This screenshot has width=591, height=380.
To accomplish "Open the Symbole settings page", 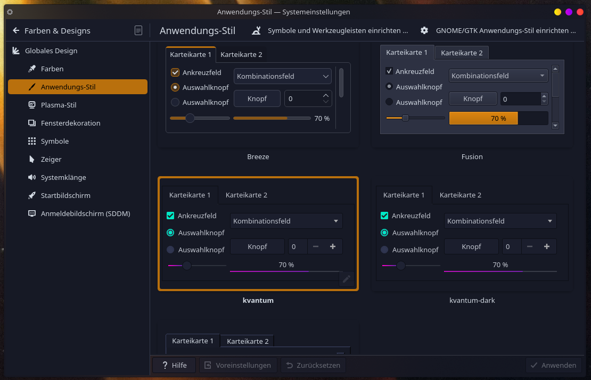I will 54,141.
